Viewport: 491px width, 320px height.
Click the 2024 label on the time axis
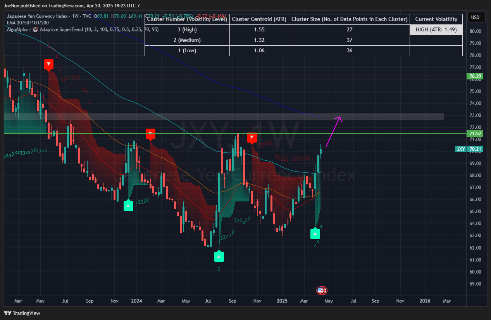(136, 301)
